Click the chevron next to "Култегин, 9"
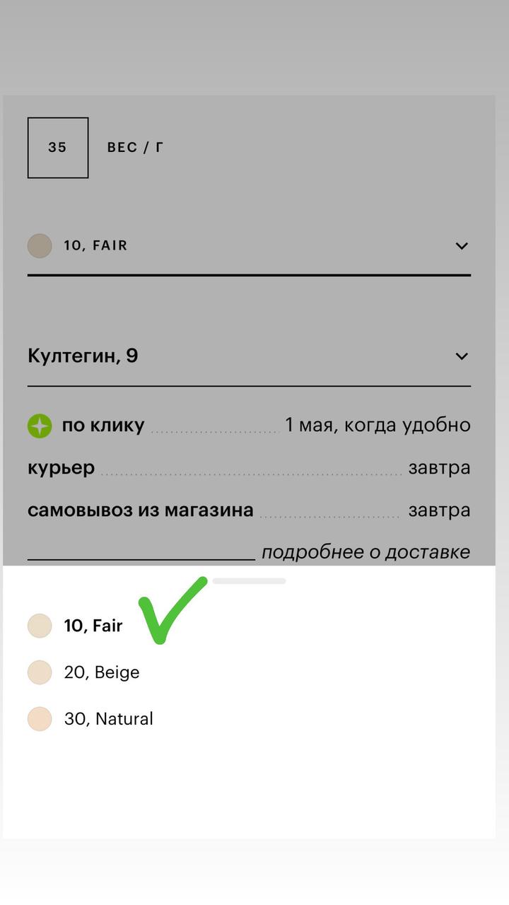509x905 pixels. [462, 356]
